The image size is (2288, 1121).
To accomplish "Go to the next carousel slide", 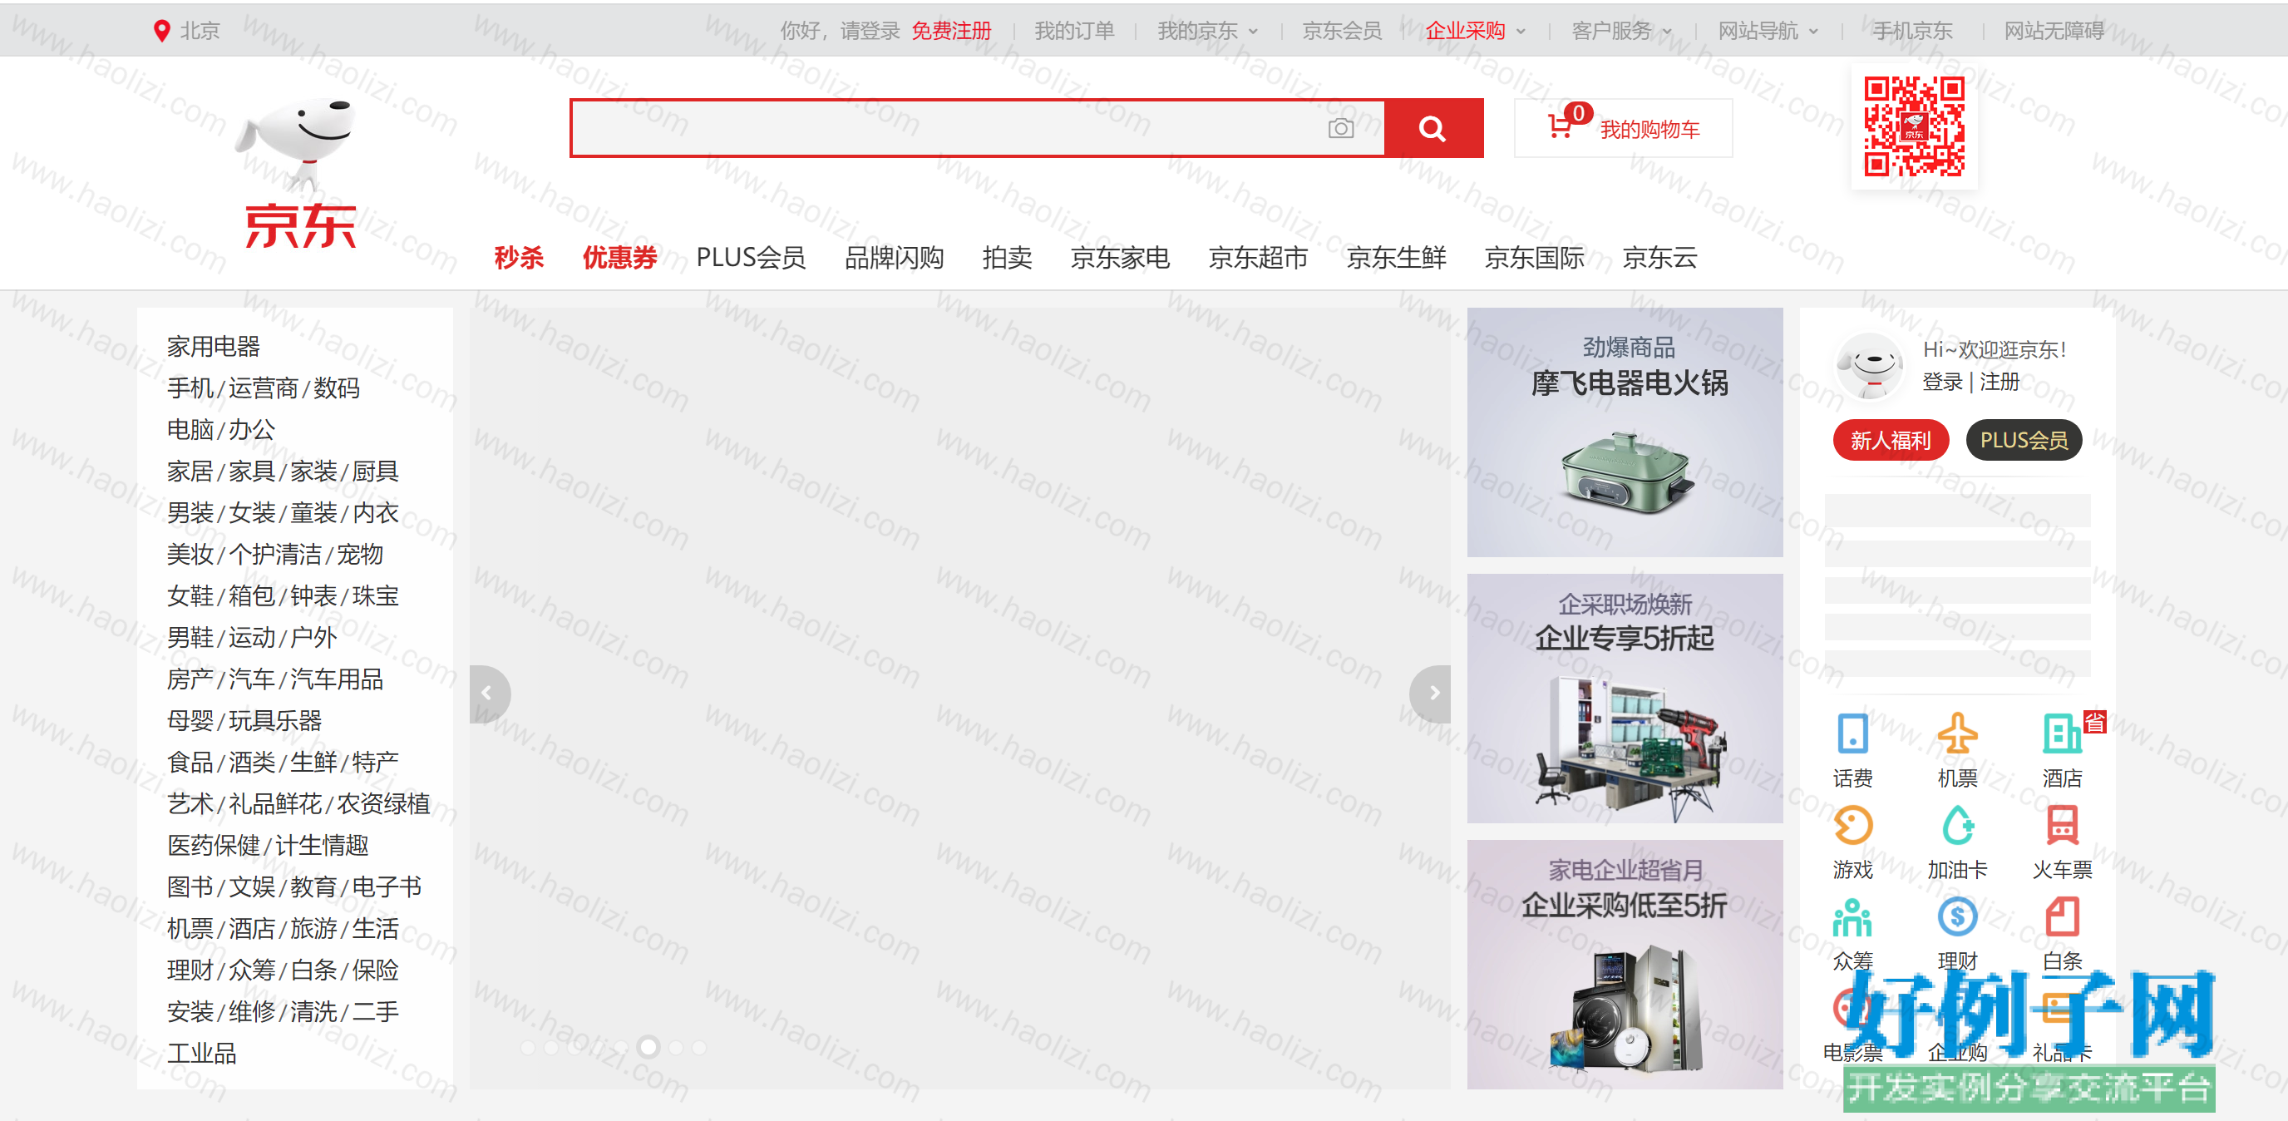I will tap(1432, 693).
